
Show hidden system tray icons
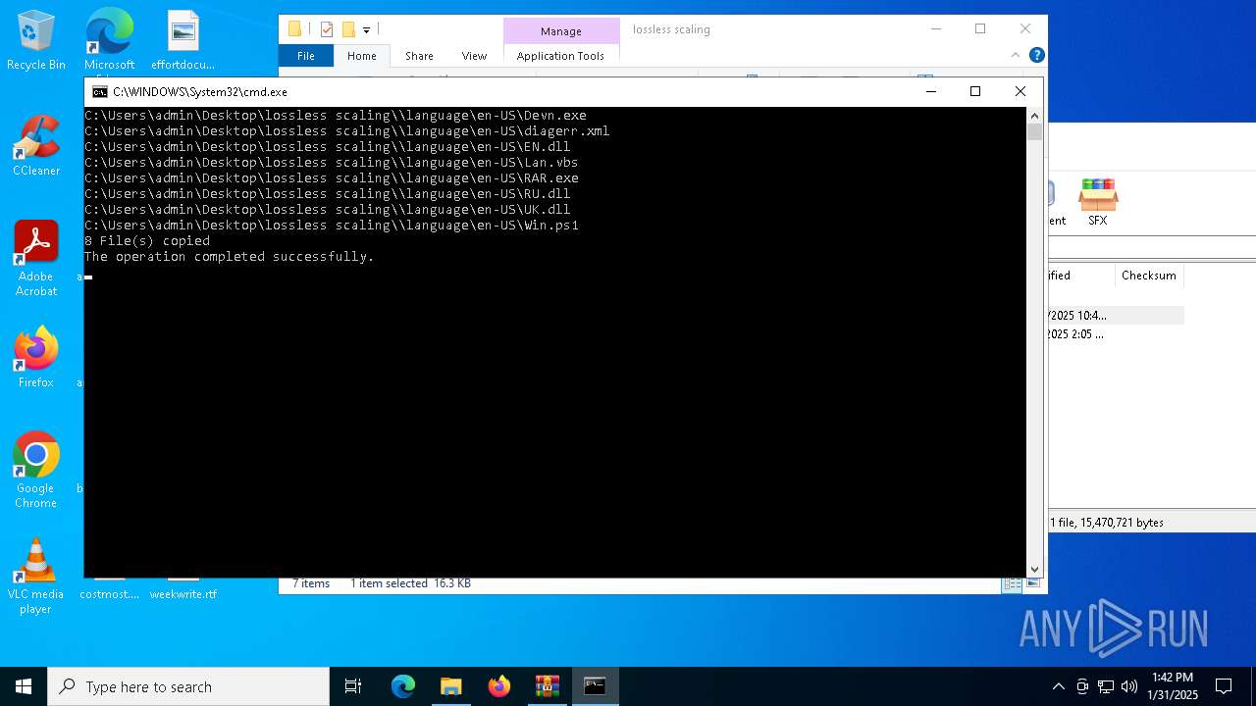click(x=1058, y=686)
